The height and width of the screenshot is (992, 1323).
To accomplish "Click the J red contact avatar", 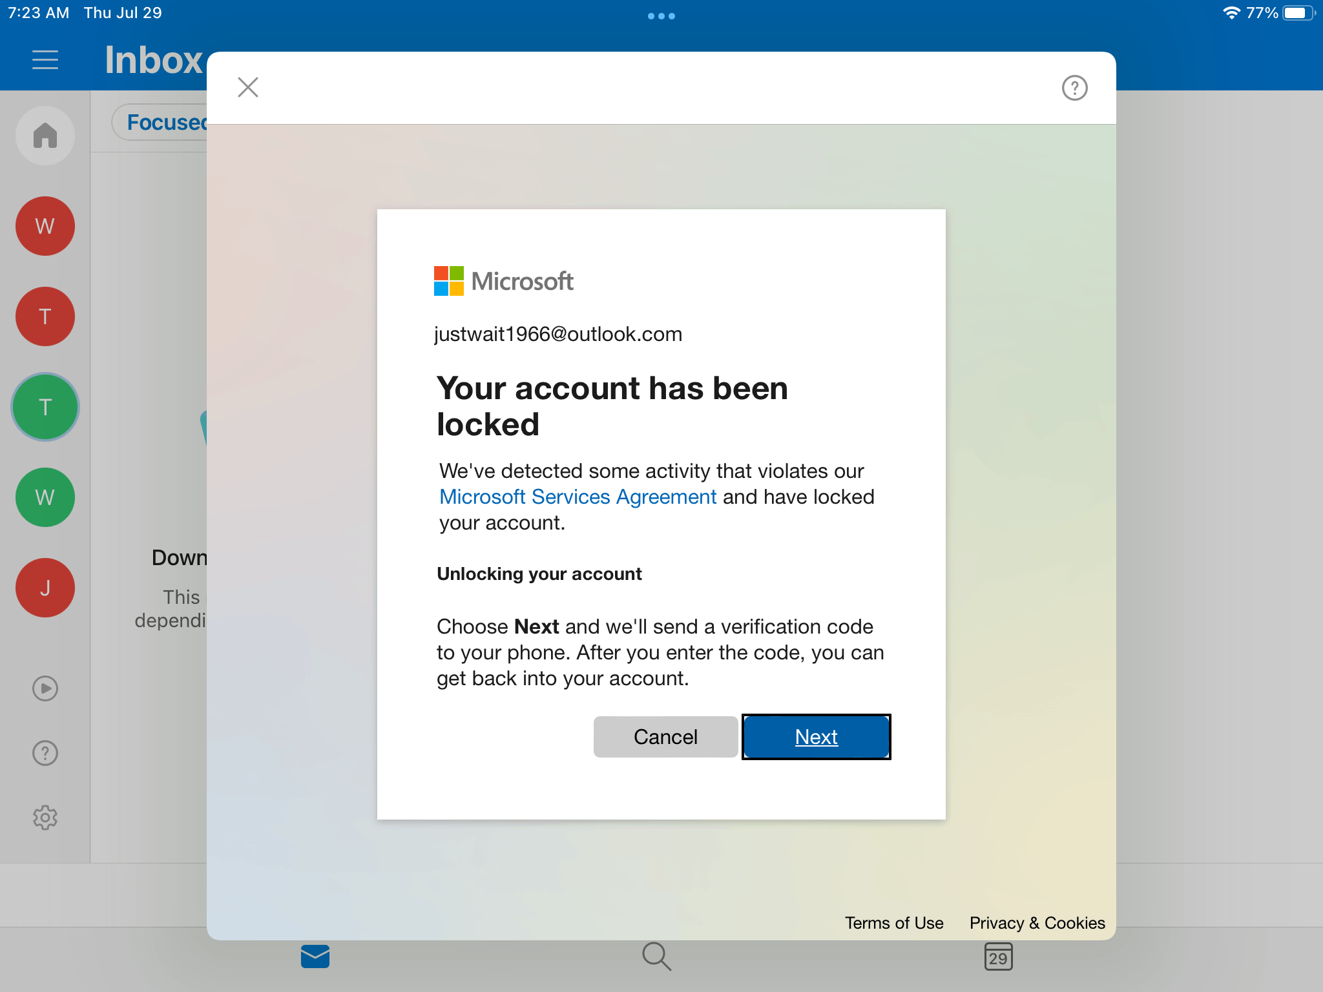I will click(45, 586).
